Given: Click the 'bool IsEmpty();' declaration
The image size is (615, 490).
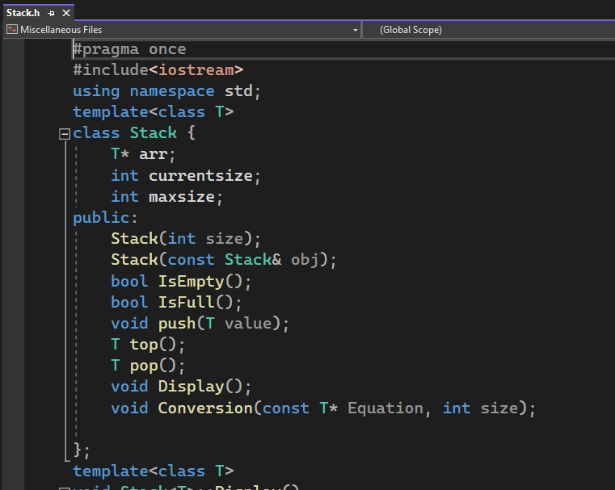Looking at the screenshot, I should [181, 282].
